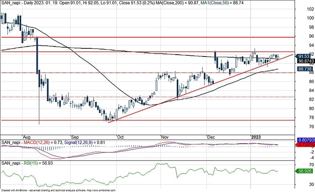Click the Aug label on the date axis
Viewport: 315px width, 192px height.
pos(26,136)
